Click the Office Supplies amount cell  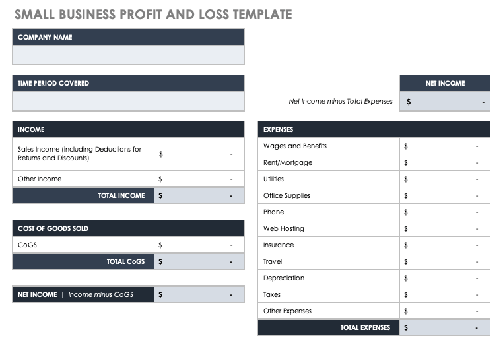pos(444,195)
